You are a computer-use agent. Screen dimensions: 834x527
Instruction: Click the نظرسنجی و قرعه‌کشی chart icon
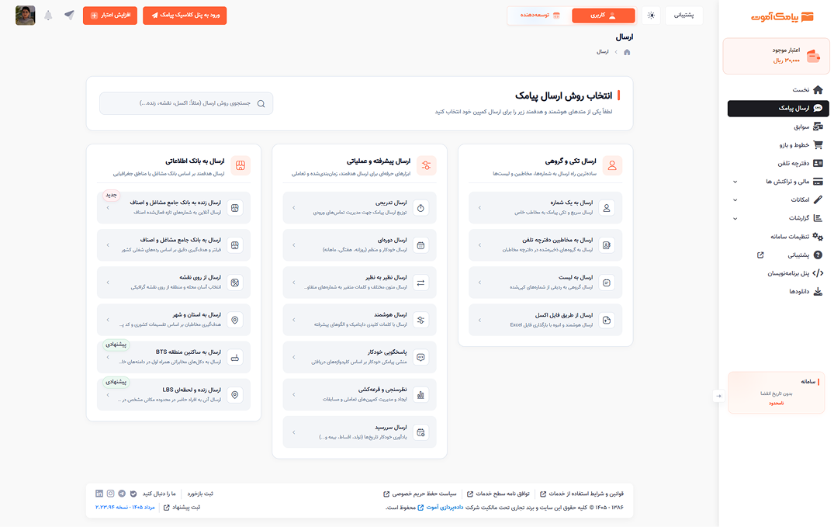click(420, 395)
